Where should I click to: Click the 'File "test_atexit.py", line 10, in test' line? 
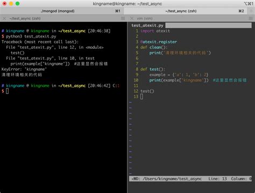click(x=50, y=58)
